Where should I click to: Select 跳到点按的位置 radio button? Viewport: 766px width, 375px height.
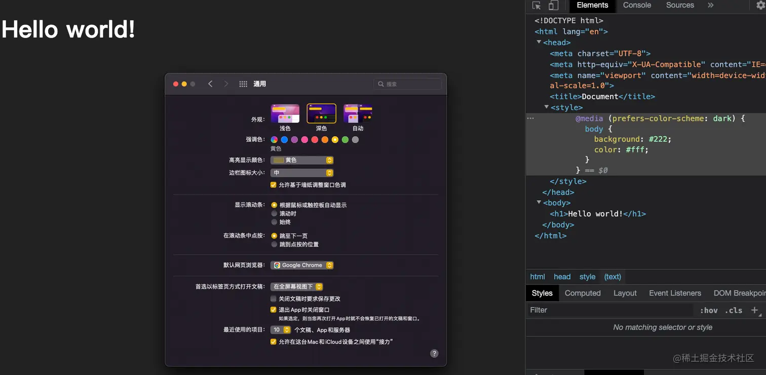pyautogui.click(x=274, y=244)
